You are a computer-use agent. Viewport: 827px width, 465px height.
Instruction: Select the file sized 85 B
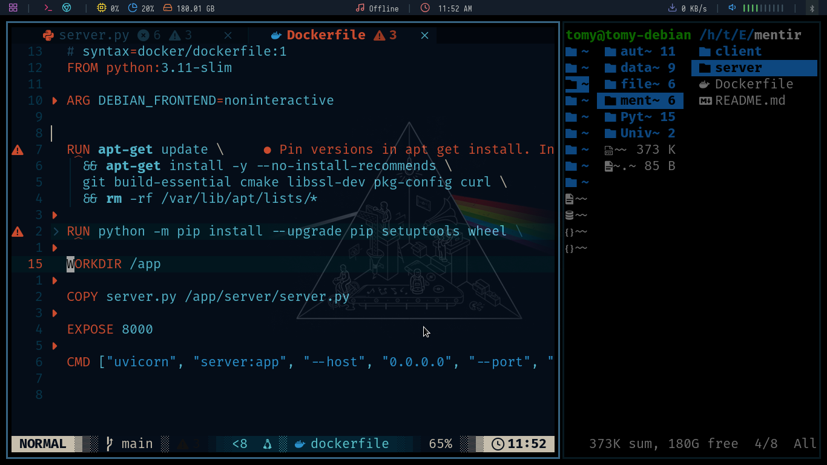[640, 166]
